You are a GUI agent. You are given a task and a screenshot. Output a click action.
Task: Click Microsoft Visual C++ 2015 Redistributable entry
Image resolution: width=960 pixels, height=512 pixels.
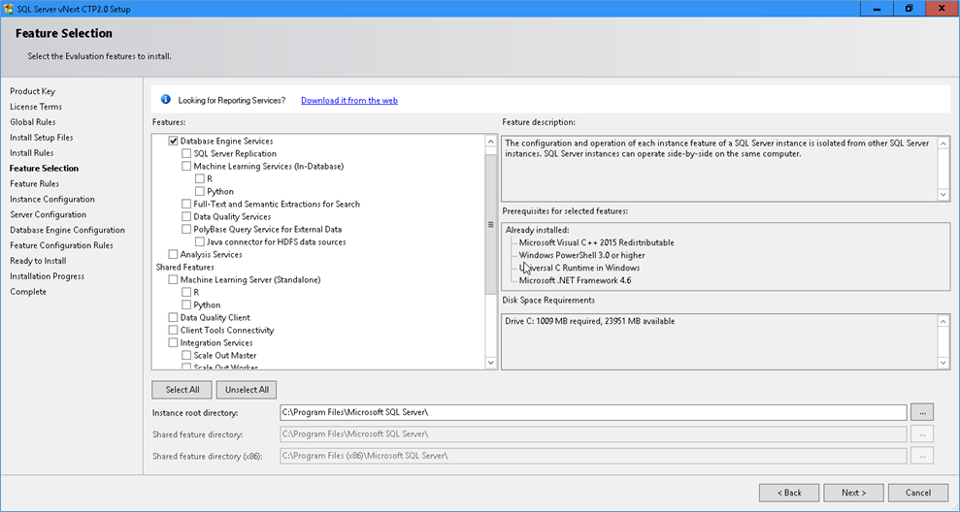tap(596, 242)
